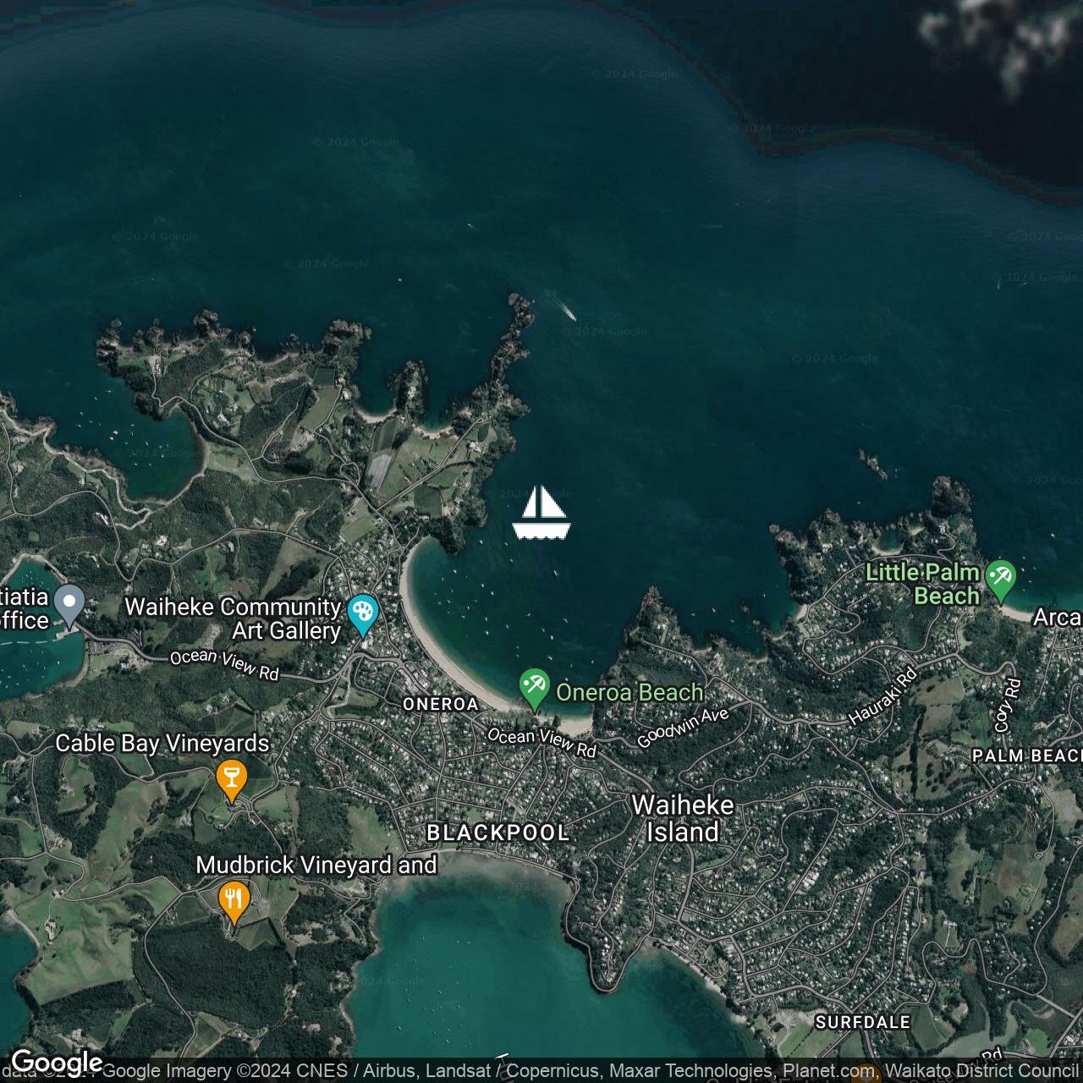Open the Mudbrick Vineyard restaurant fork pin
This screenshot has height=1083, width=1083.
pos(234,900)
